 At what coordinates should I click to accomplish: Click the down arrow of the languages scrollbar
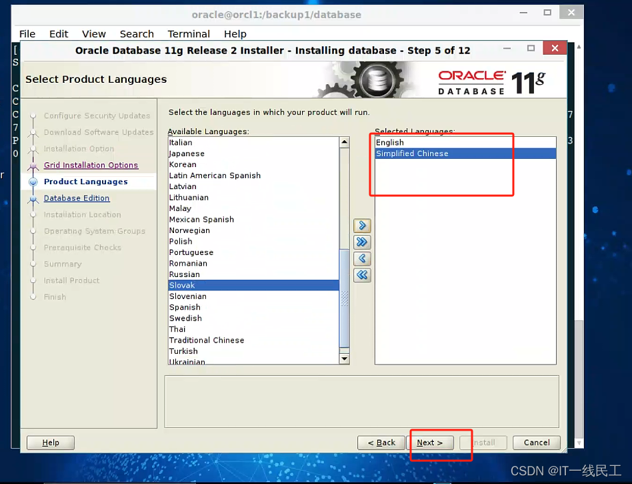[x=344, y=358]
